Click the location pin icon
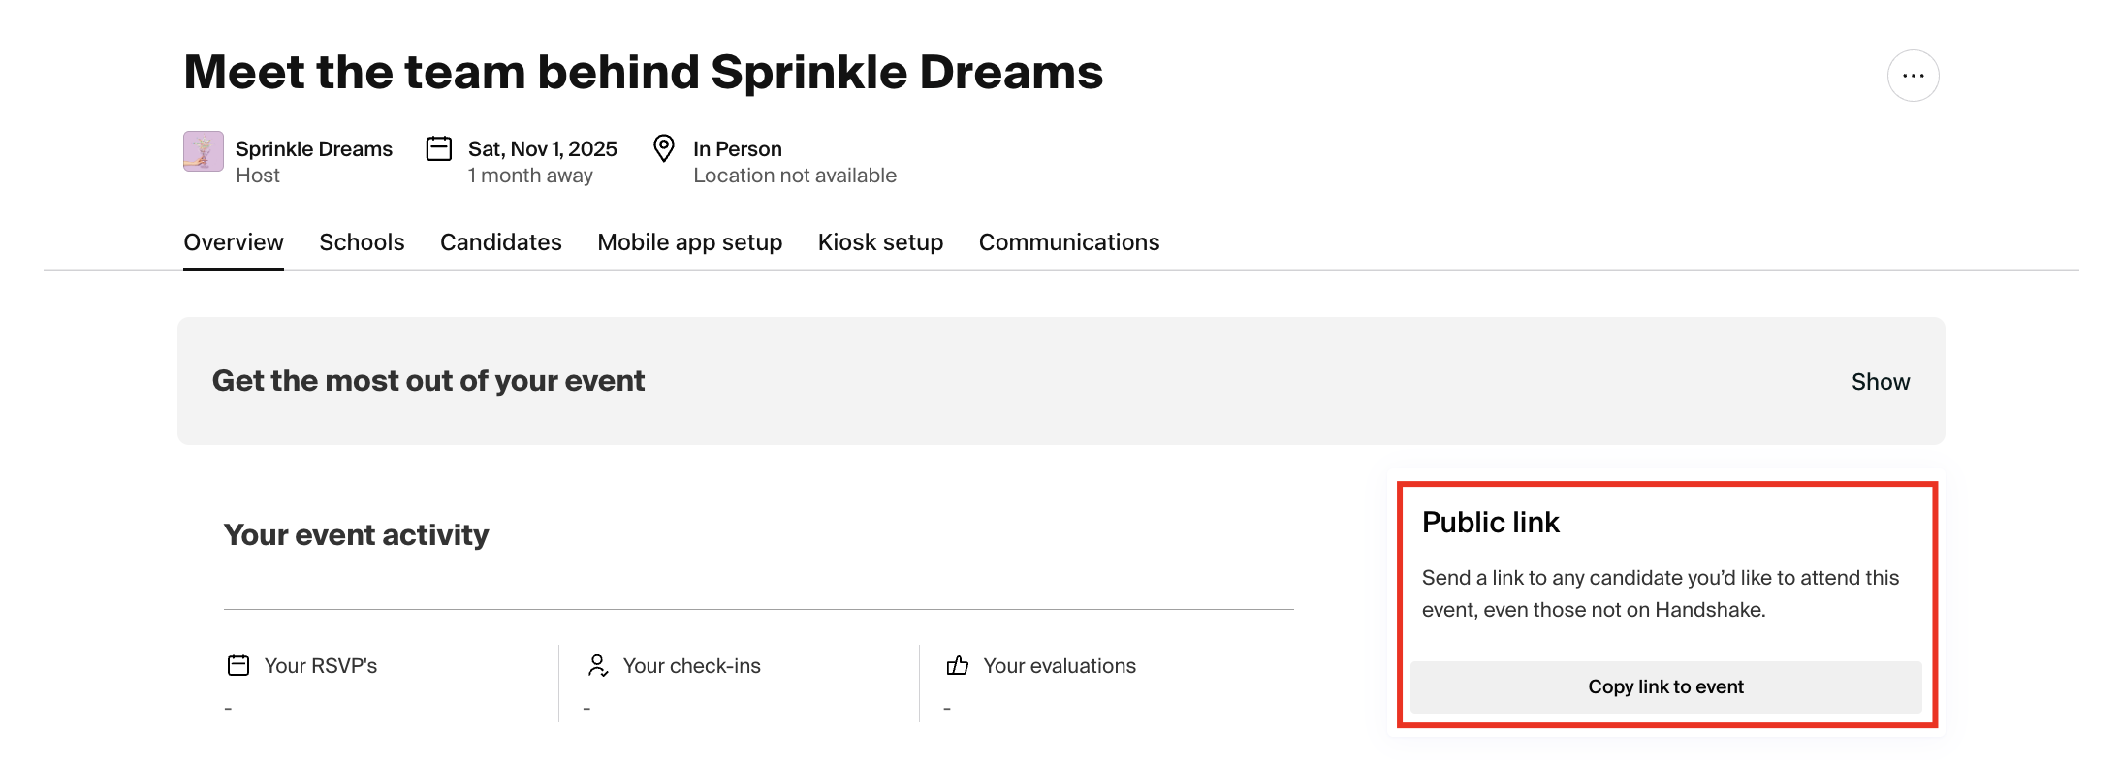Screen dimensions: 2121x766 coord(664,148)
